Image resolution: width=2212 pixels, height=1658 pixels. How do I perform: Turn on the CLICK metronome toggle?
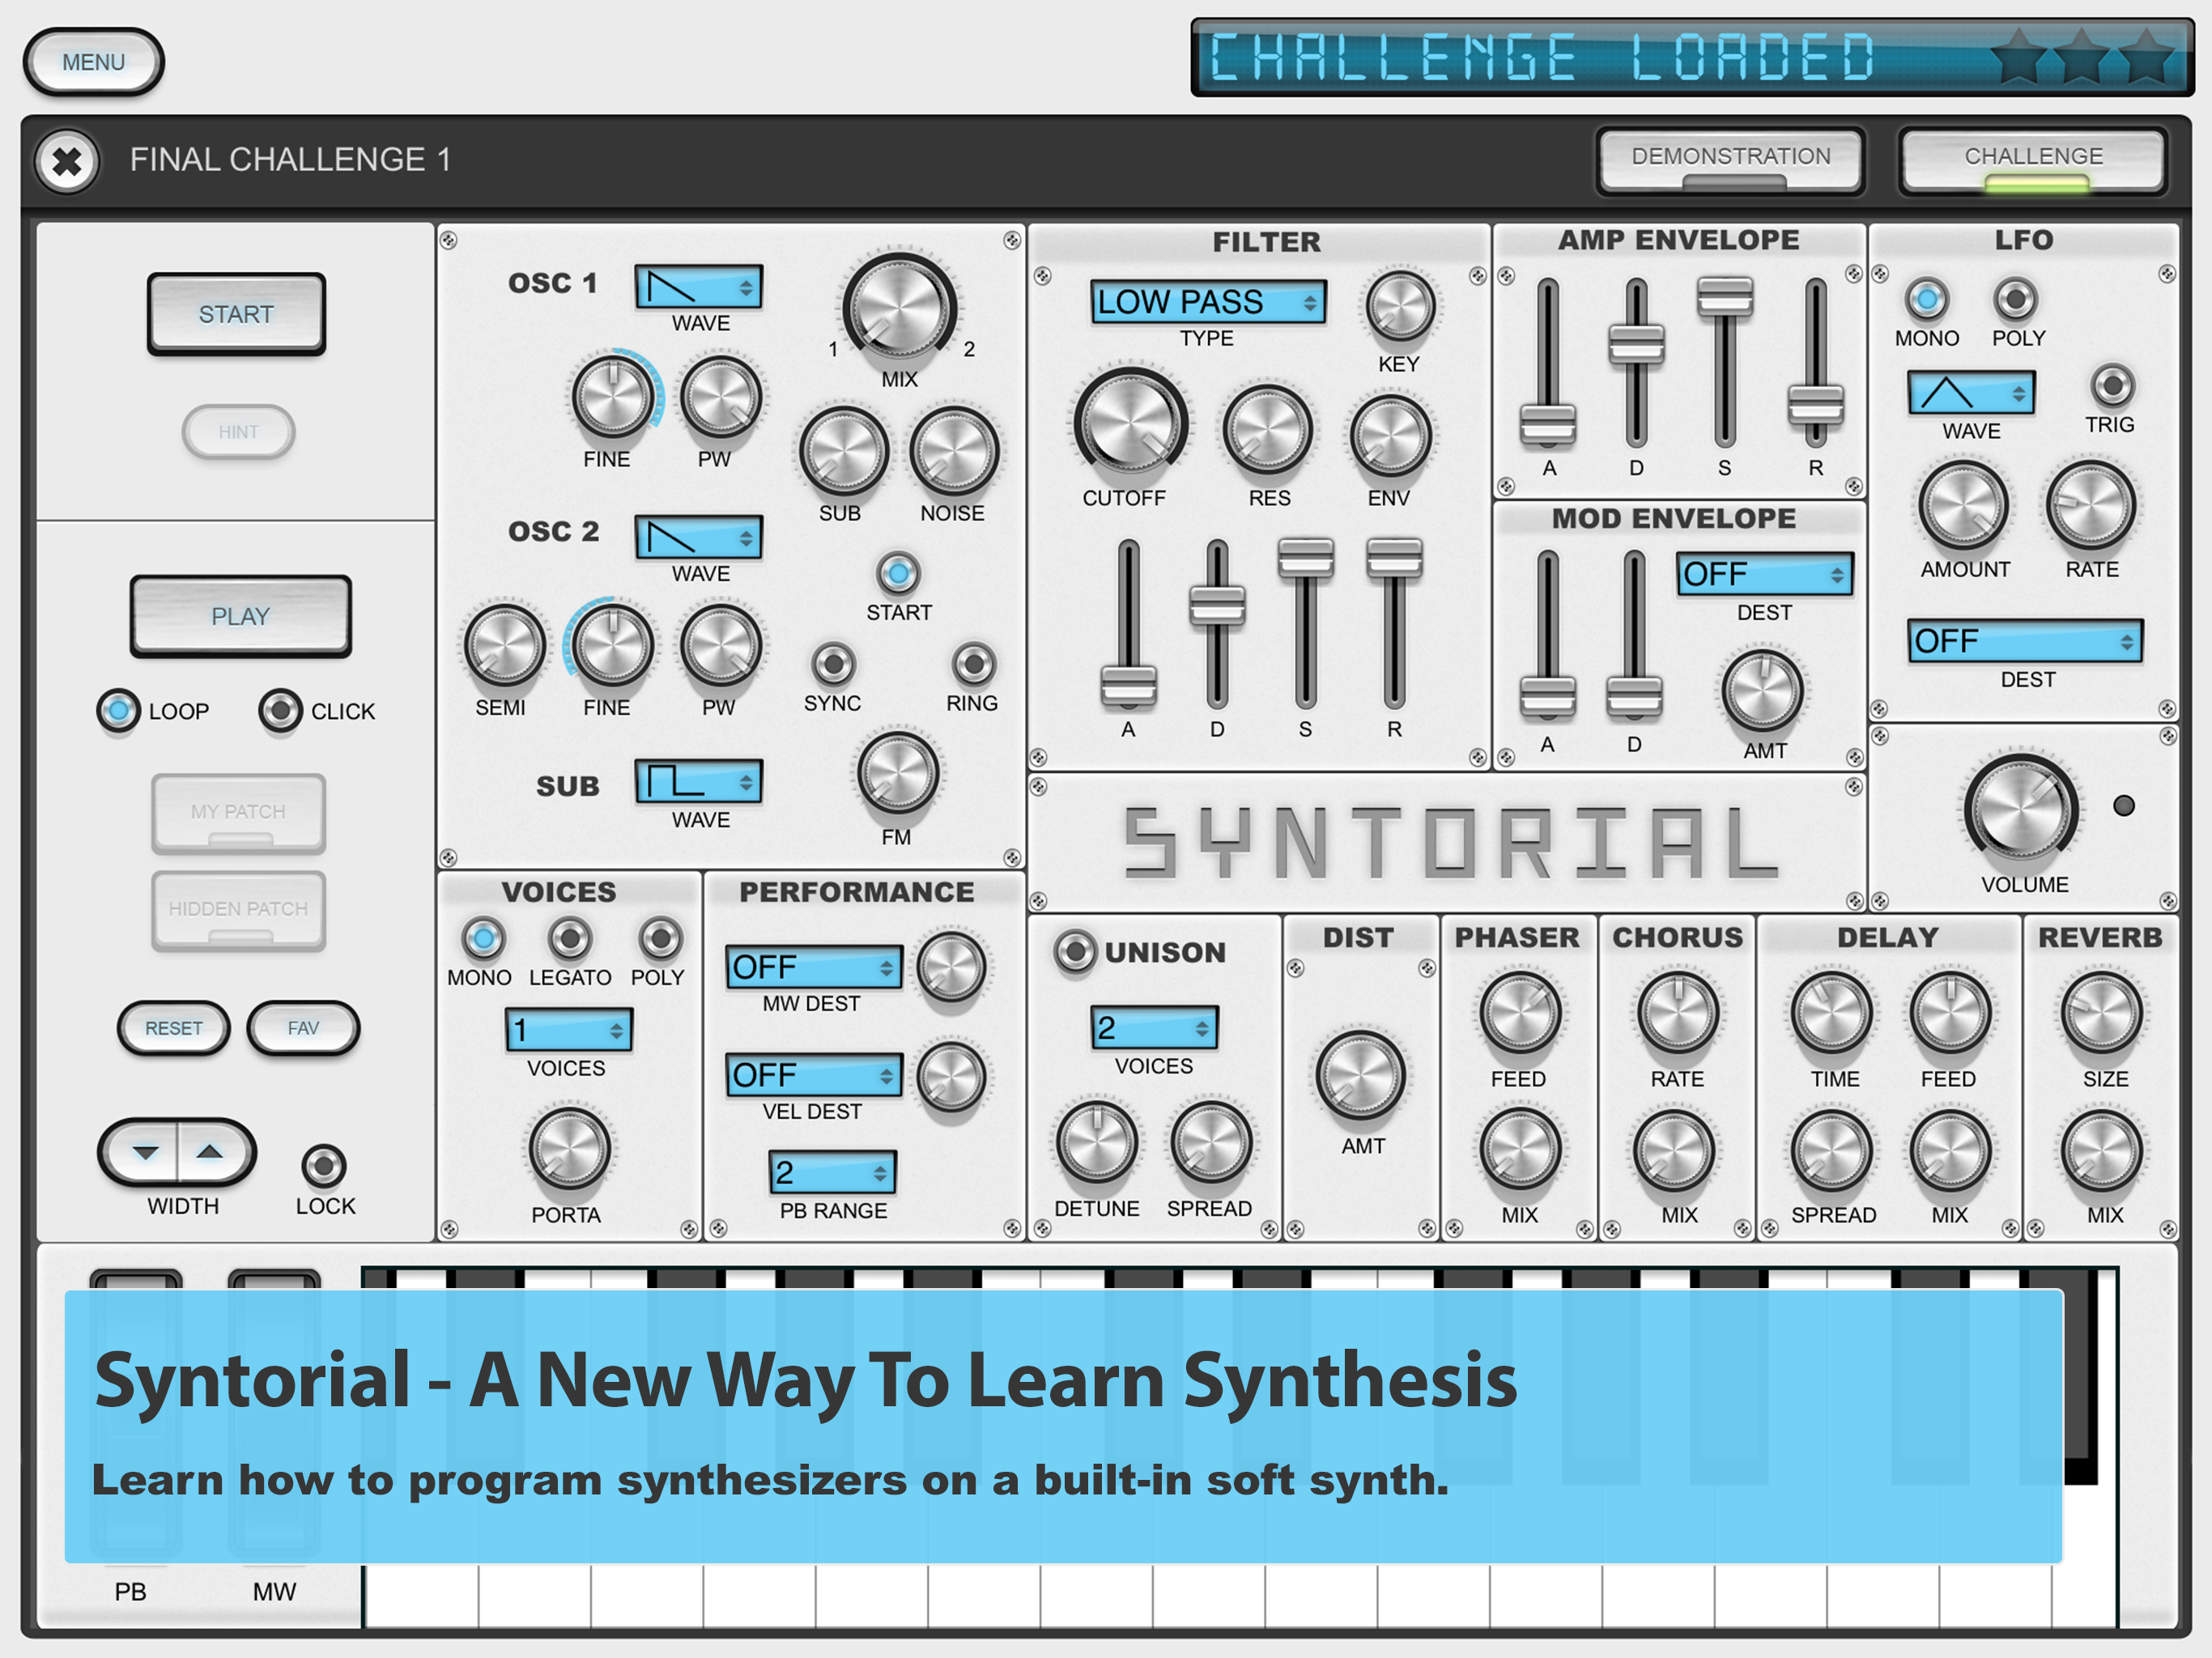280,711
